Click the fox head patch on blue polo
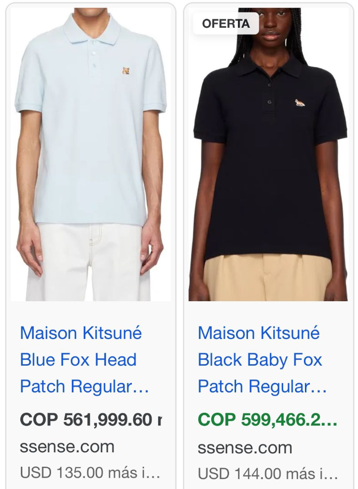The image size is (358, 489). pyautogui.click(x=126, y=71)
